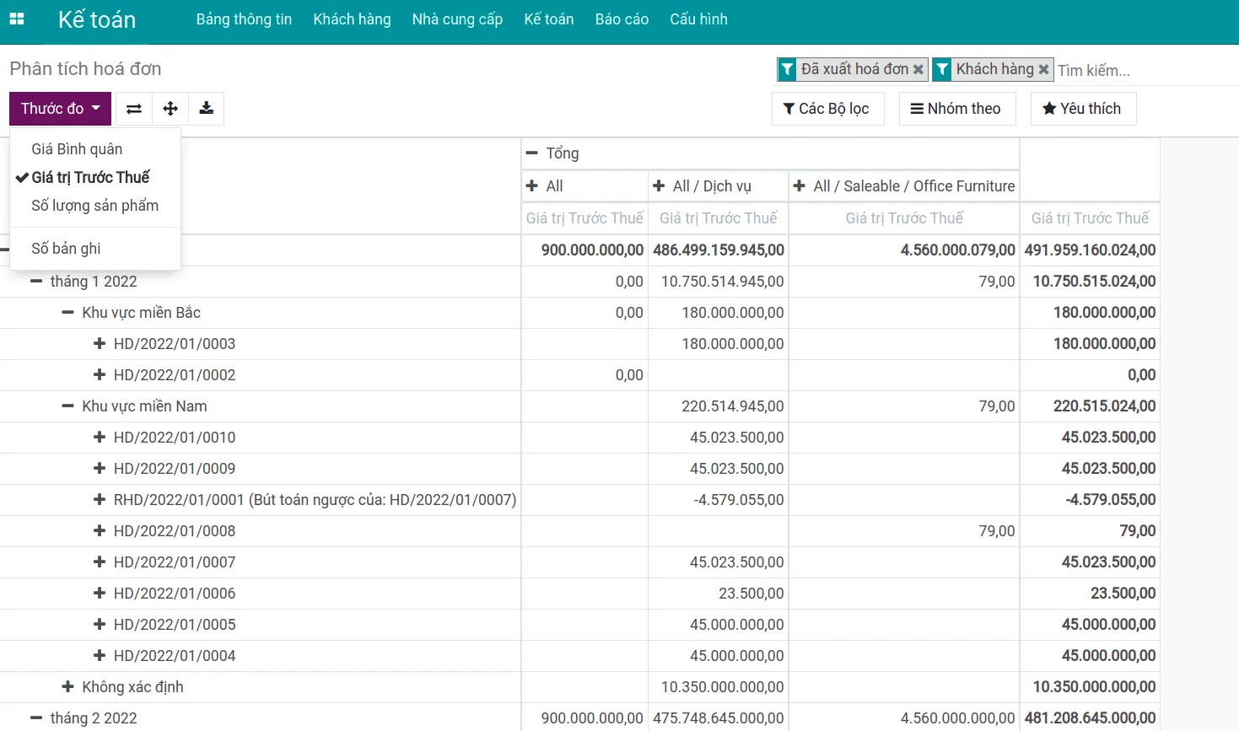The width and height of the screenshot is (1239, 731).
Task: Open the apps grid menu icon
Action: pos(17,19)
